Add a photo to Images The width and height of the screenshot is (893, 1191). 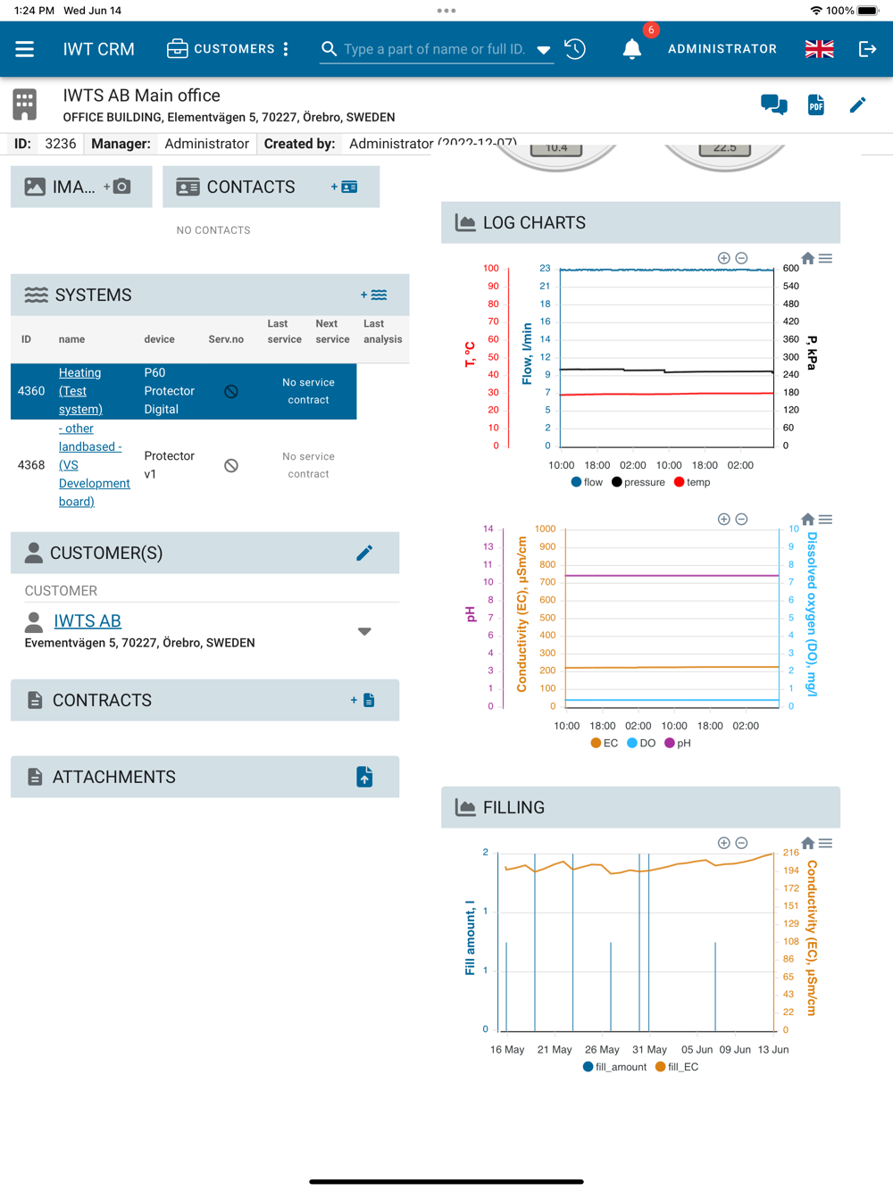click(118, 187)
